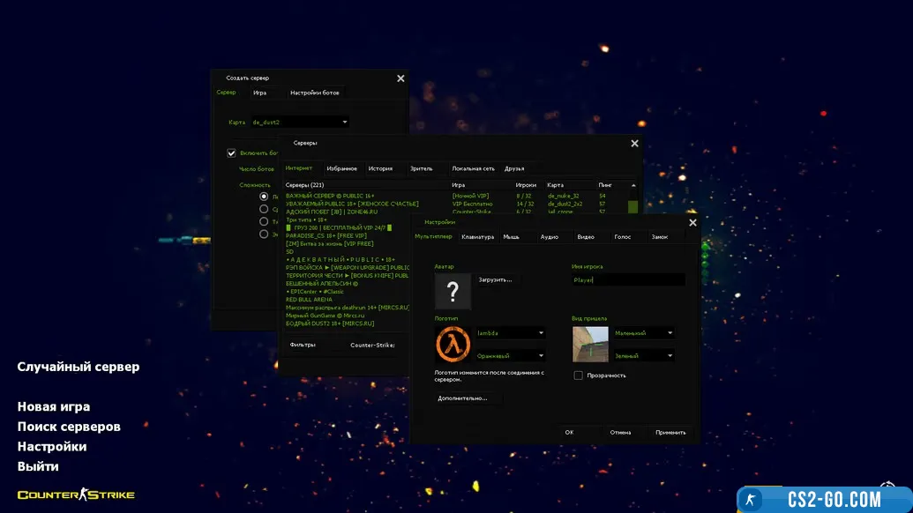Image resolution: width=913 pixels, height=513 pixels.
Task: Open the Избранное tab in server browser
Action: (x=341, y=168)
